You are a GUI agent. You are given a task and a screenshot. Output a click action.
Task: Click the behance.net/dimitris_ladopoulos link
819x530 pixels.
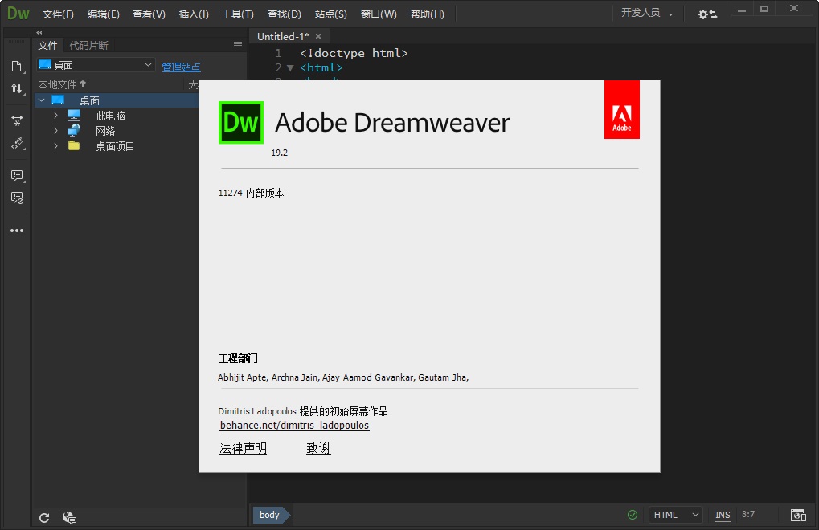[x=294, y=426]
